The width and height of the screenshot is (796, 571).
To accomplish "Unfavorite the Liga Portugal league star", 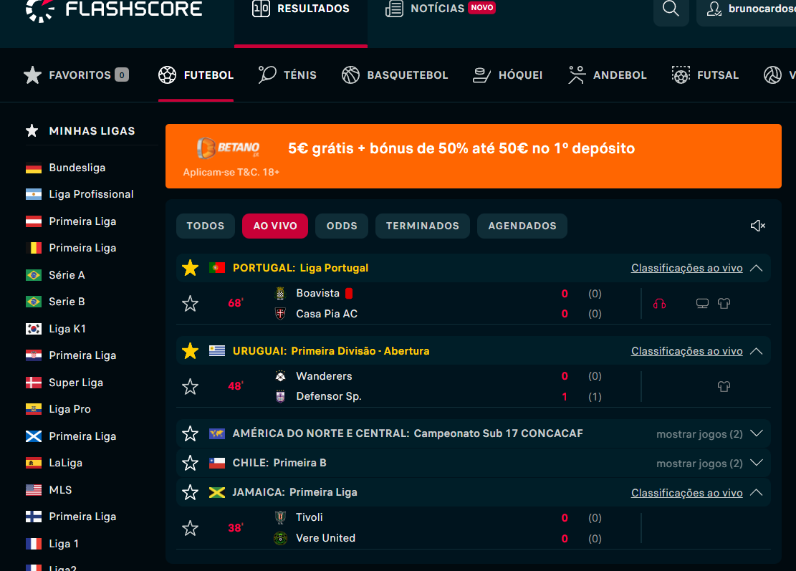I will click(191, 268).
